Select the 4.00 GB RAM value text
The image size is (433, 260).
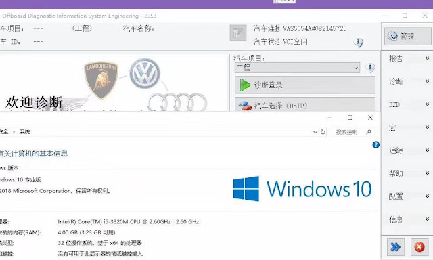click(x=87, y=232)
